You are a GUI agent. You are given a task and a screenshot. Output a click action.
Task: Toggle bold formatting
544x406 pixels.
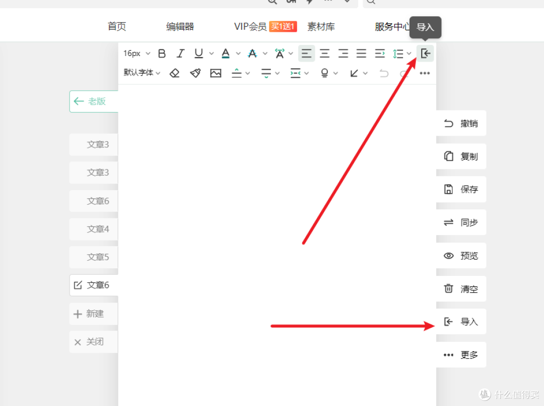[162, 53]
